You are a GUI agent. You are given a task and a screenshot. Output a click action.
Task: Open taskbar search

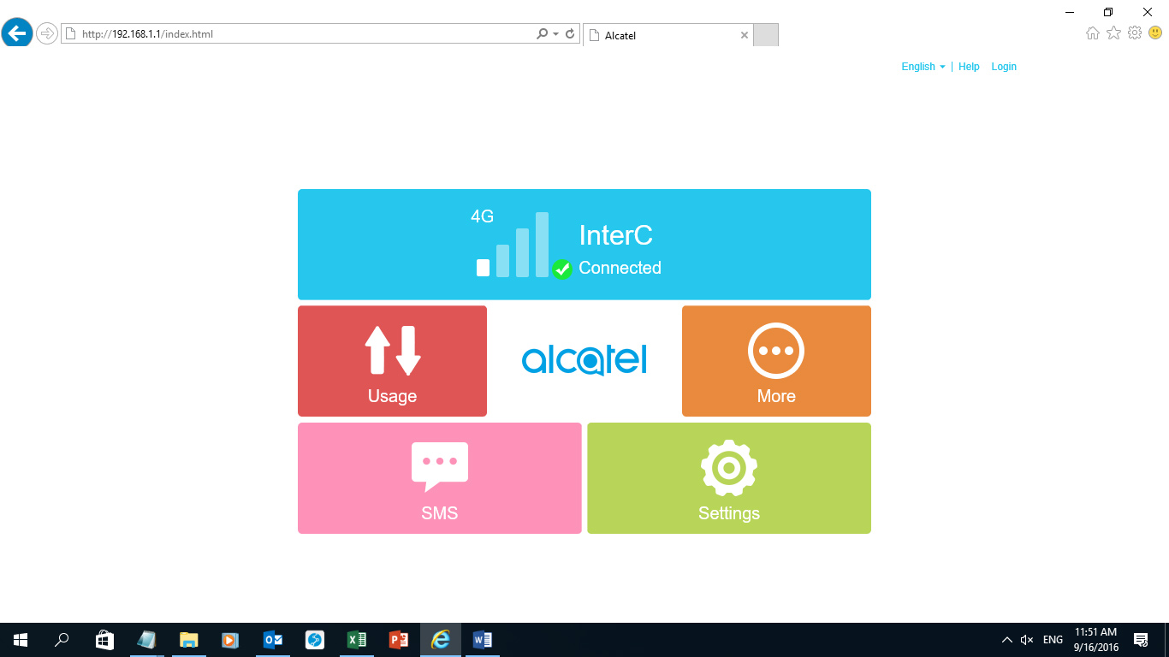point(62,640)
